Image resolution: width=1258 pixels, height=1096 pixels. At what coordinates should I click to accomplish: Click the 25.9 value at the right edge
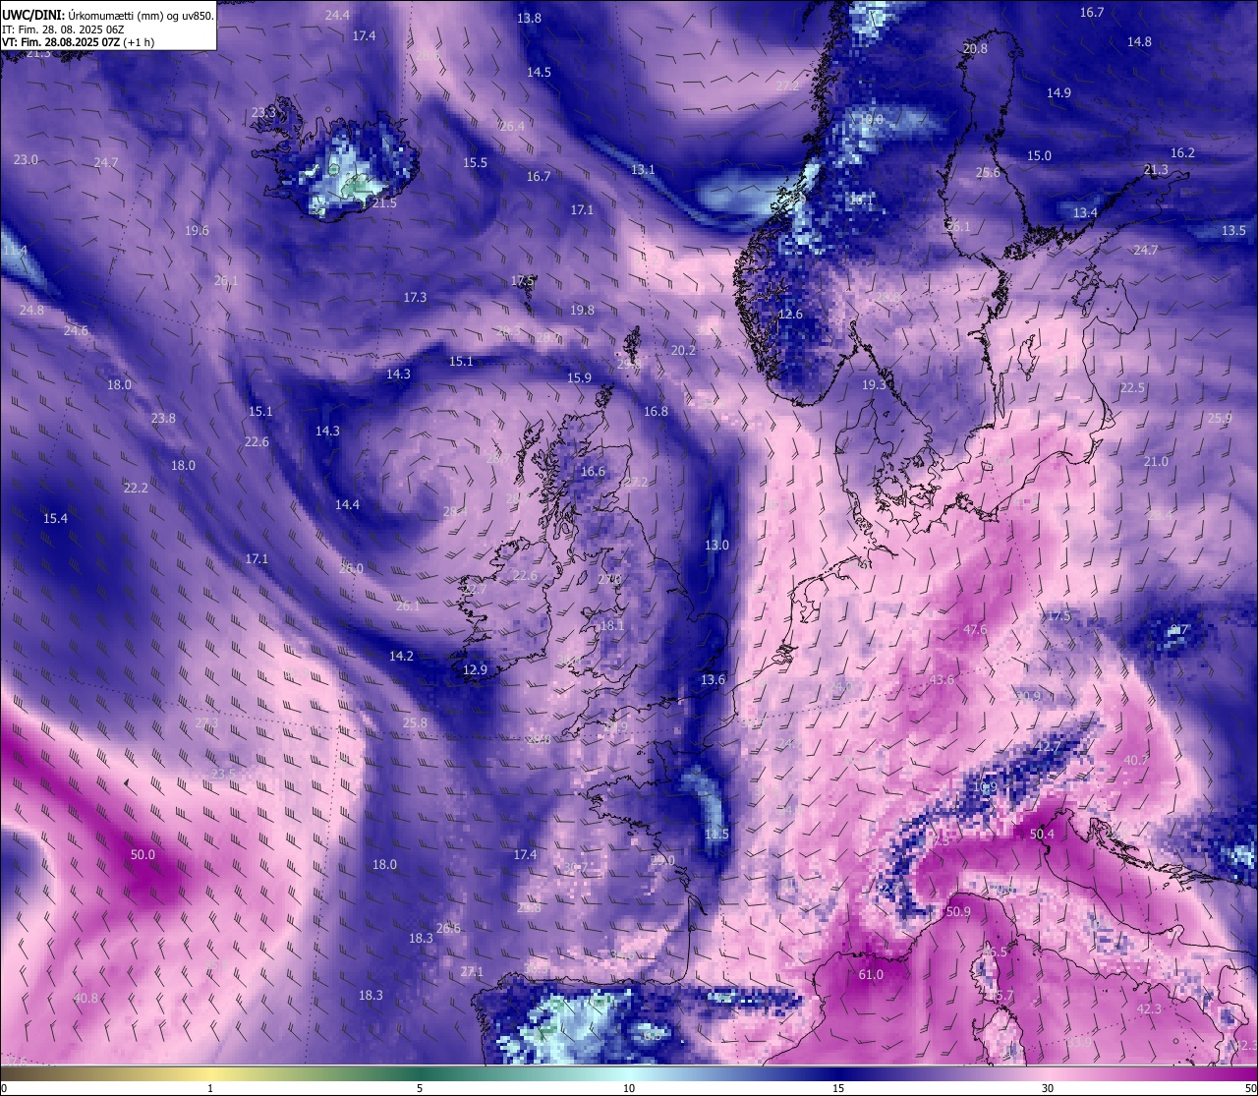[1219, 418]
